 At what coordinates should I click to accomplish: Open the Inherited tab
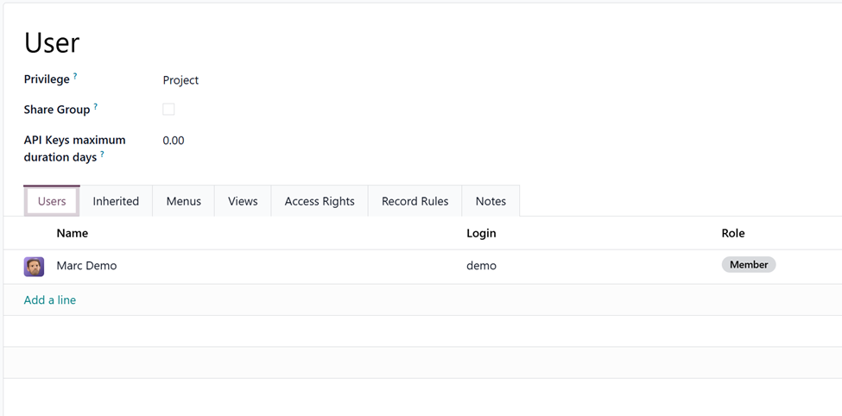tap(116, 201)
